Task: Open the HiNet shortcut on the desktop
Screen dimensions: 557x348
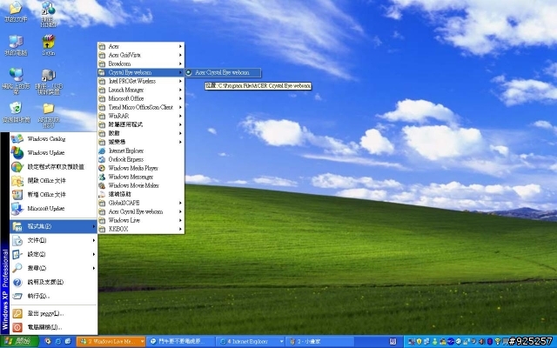Action: (49, 14)
